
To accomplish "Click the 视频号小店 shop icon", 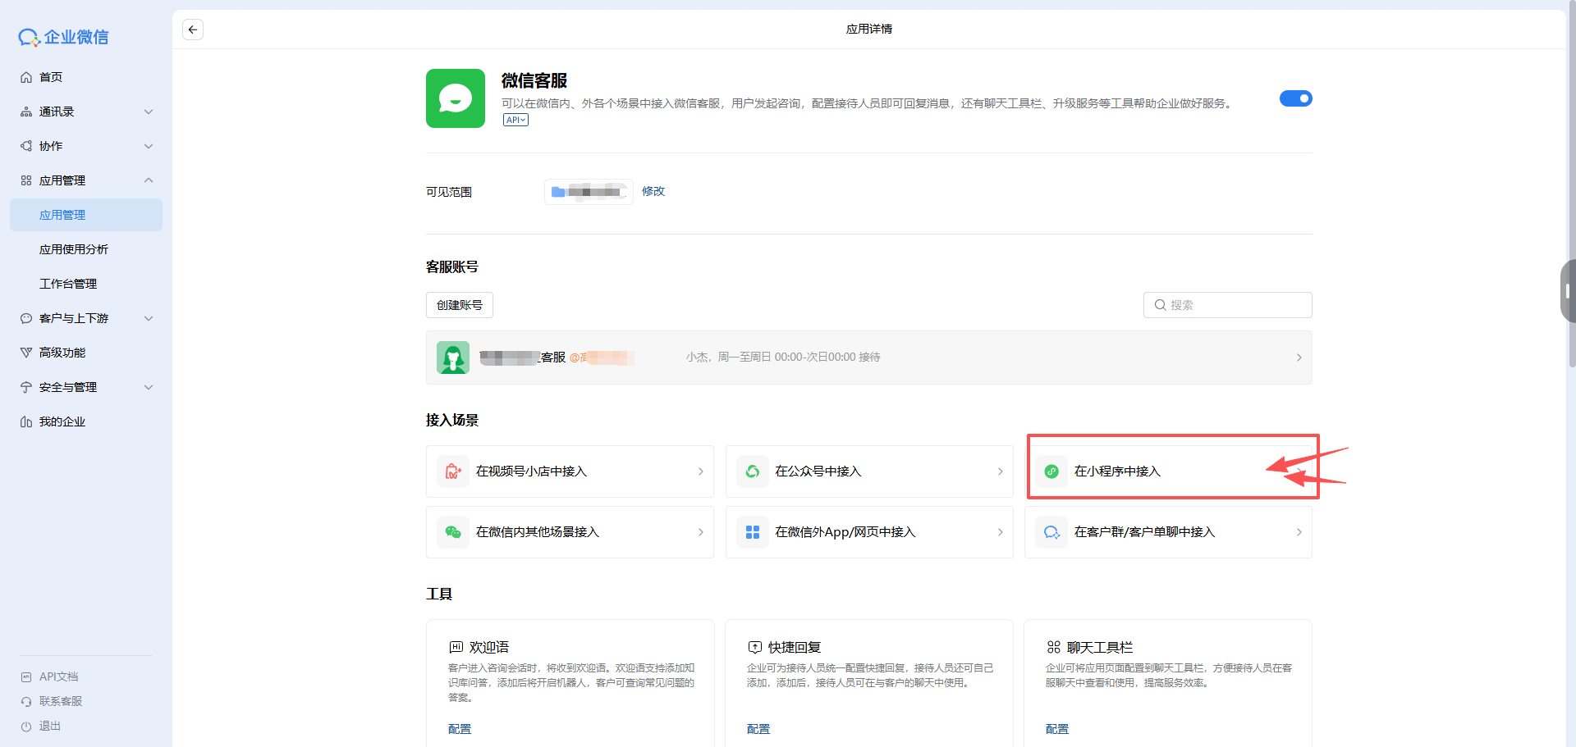I will 453,471.
